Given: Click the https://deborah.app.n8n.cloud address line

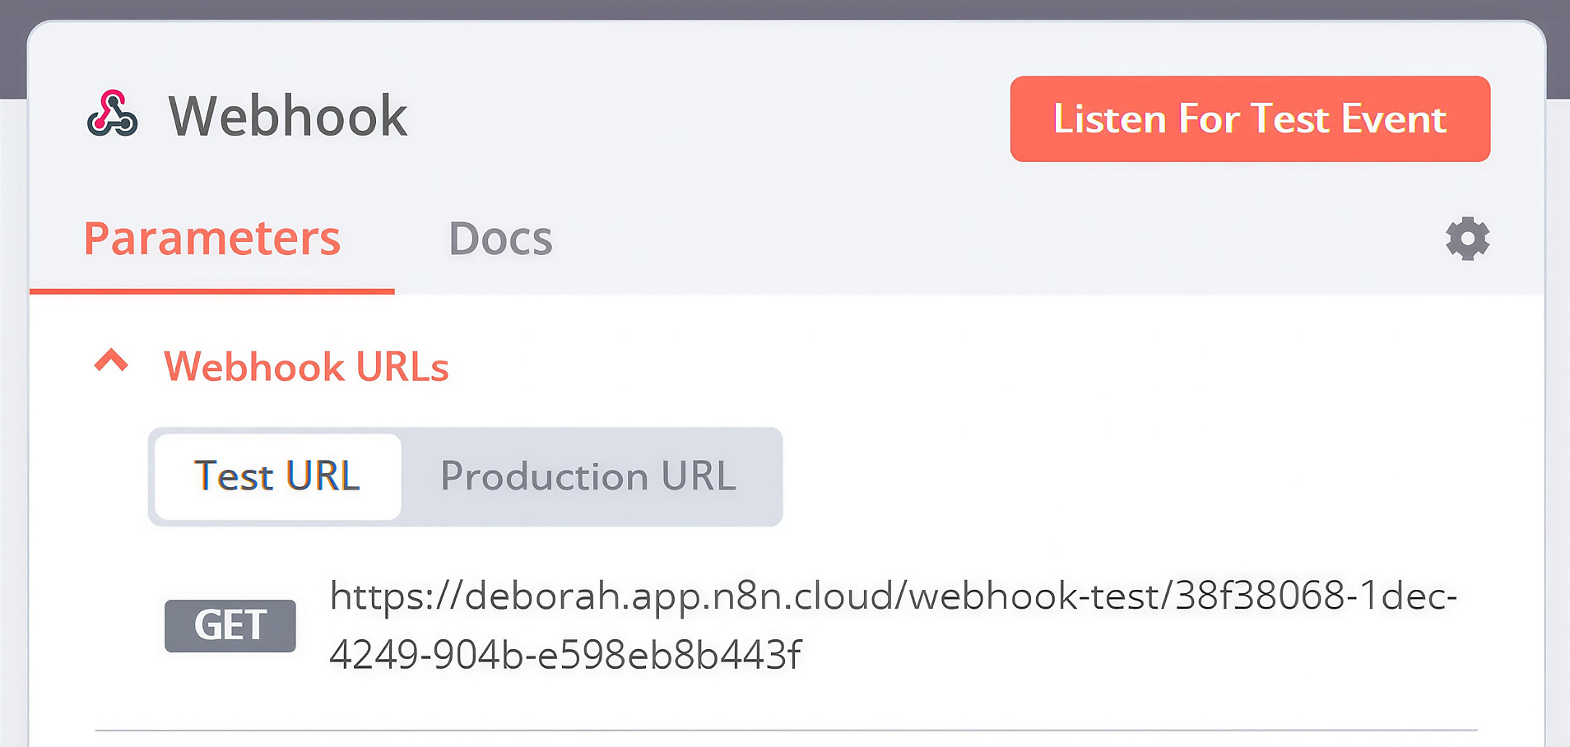Looking at the screenshot, I should point(894,596).
